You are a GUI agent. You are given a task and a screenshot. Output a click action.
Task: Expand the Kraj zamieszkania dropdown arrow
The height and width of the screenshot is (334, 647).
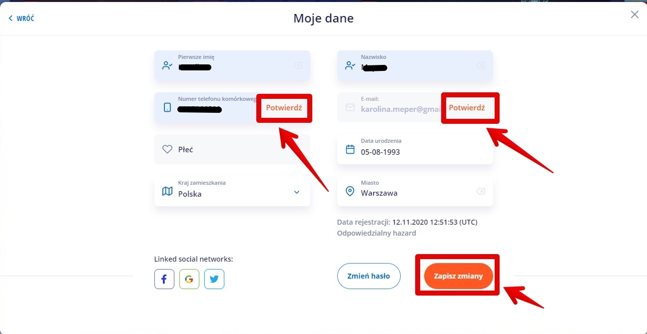[x=297, y=192]
